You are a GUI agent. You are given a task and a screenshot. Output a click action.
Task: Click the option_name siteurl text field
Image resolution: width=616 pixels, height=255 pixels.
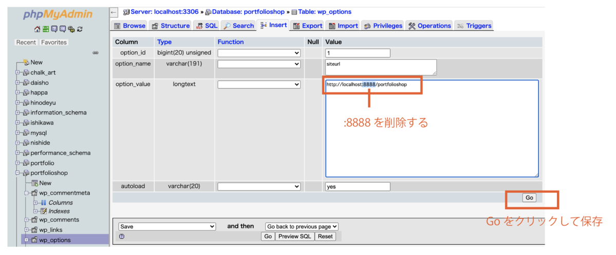pyautogui.click(x=381, y=67)
